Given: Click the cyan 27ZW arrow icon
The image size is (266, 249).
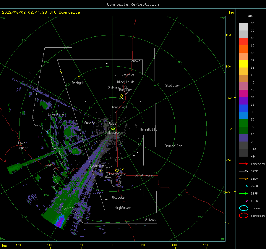Looking at the screenshot, I should (x=244, y=186).
